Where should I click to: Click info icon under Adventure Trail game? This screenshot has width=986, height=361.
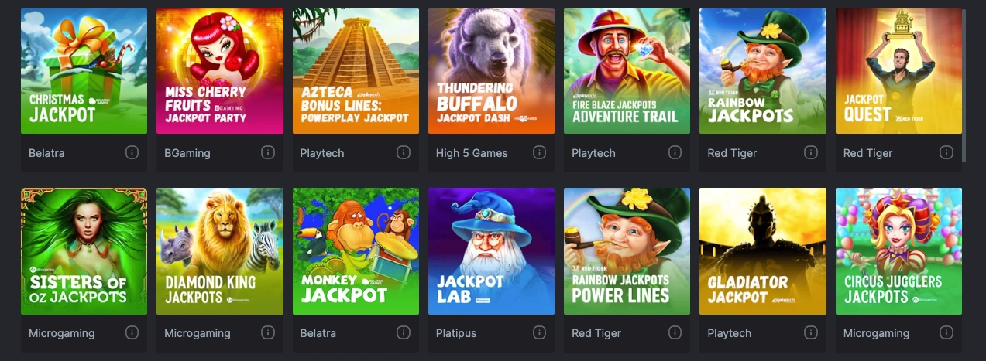pos(675,152)
